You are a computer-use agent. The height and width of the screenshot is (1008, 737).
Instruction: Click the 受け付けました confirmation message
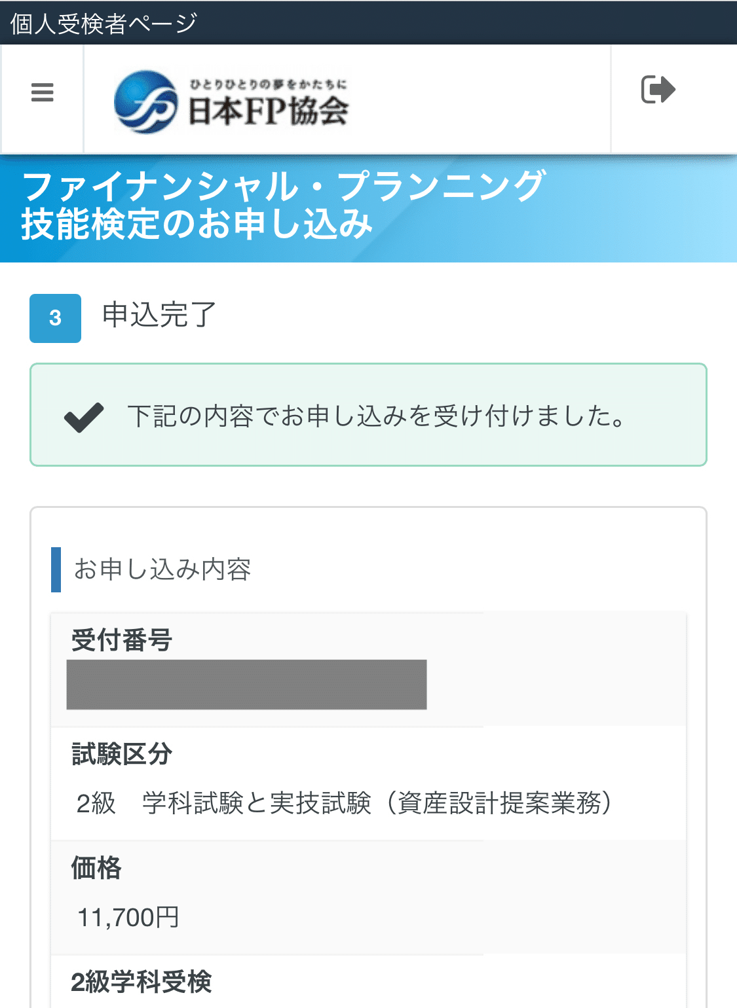(x=377, y=418)
